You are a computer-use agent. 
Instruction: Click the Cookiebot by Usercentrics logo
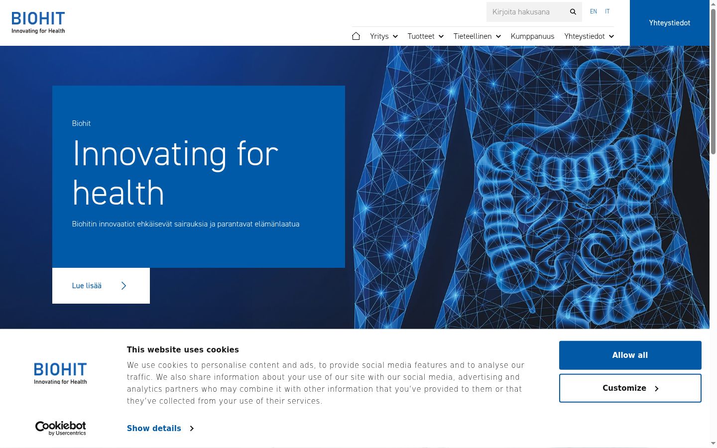click(61, 428)
